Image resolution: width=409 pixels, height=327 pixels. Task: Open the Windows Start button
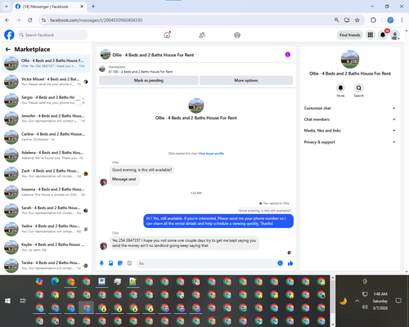click(x=7, y=301)
